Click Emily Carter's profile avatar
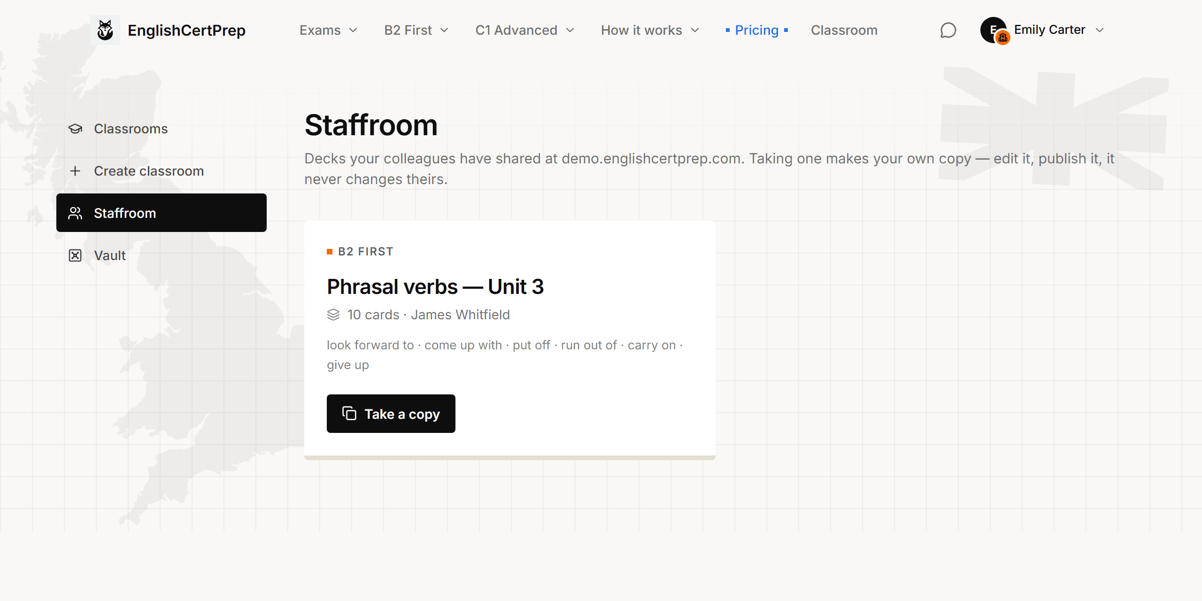This screenshot has height=601, width=1202. [x=994, y=30]
